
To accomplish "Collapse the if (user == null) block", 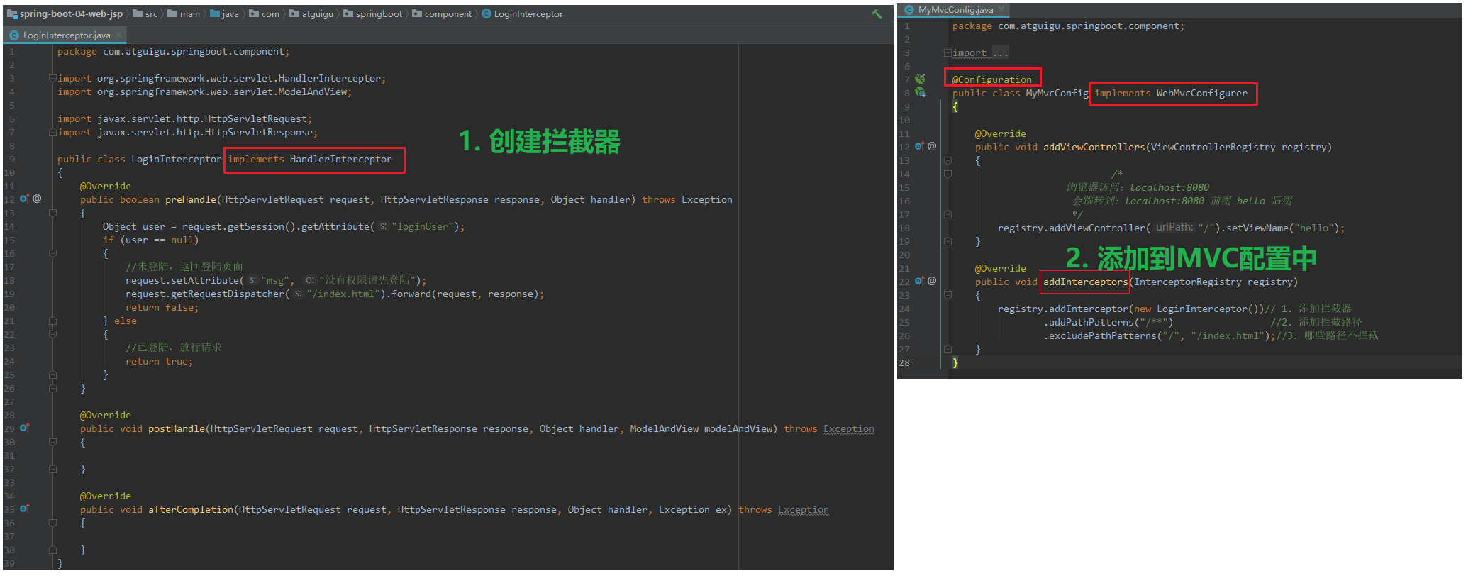I will [52, 253].
